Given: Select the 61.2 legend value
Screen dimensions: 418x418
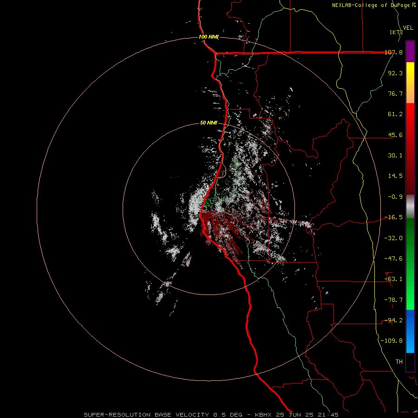Looking at the screenshot, I should 395,114.
